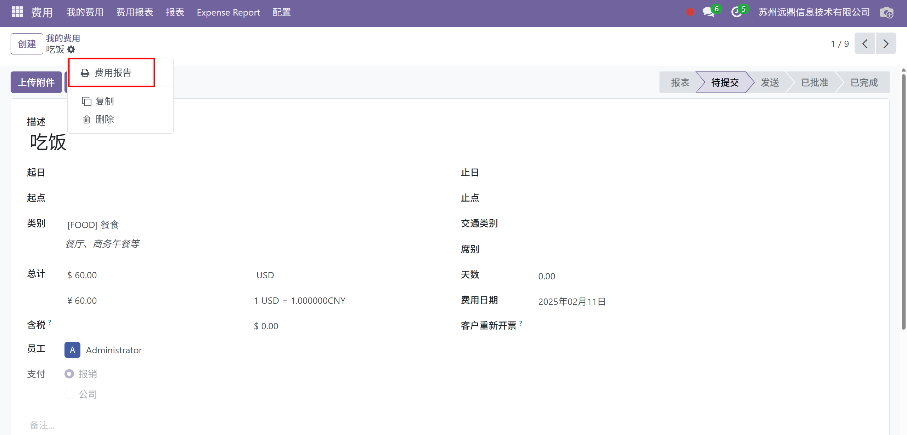Click the 创建 button

(27, 44)
